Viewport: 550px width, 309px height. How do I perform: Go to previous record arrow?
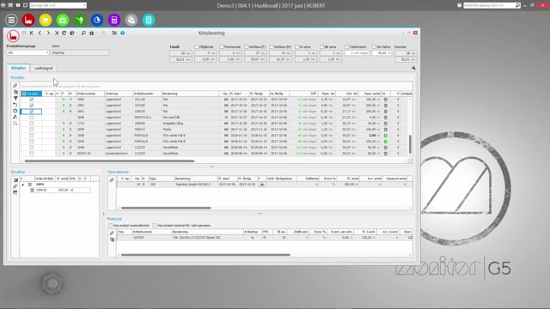(40, 33)
